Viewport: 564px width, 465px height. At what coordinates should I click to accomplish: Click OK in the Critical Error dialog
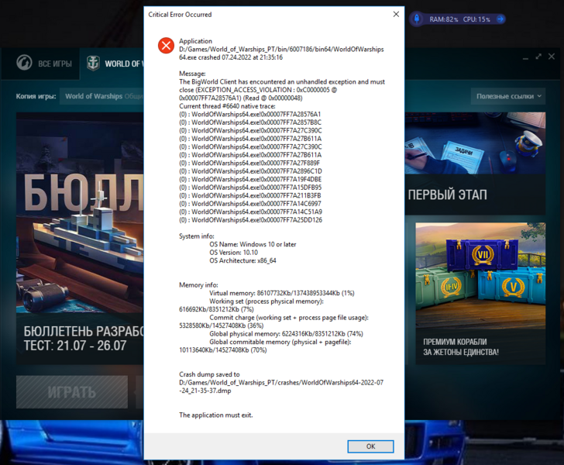coord(370,446)
